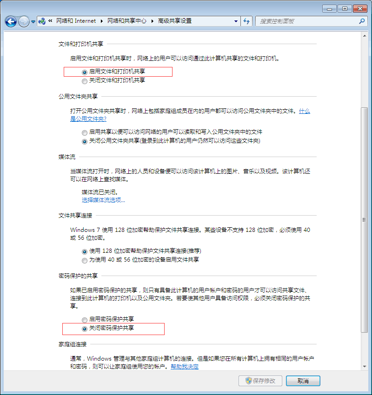Click the 保存修改 button

[x=260, y=381]
